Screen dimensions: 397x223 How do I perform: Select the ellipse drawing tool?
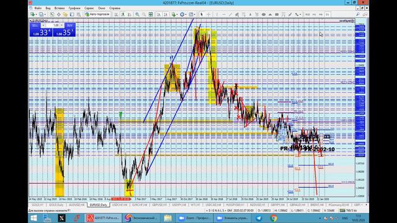264,14
